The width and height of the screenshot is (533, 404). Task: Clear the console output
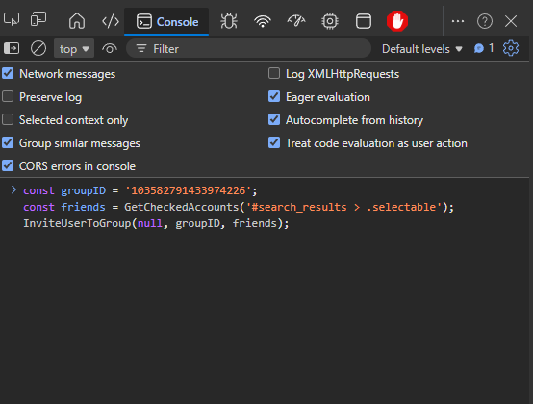pos(38,48)
